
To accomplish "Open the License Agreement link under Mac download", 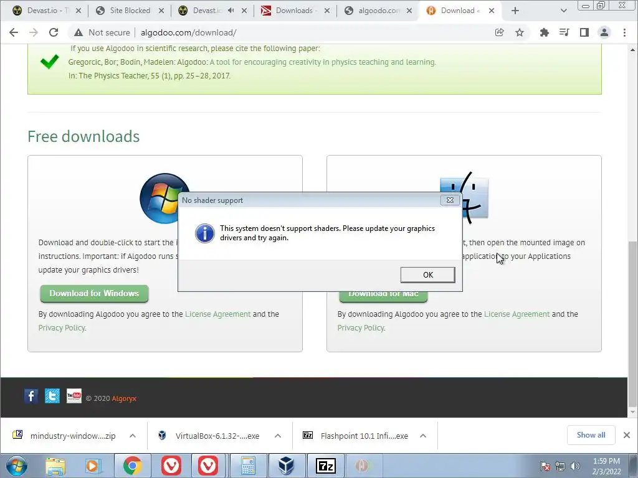I will [x=517, y=314].
